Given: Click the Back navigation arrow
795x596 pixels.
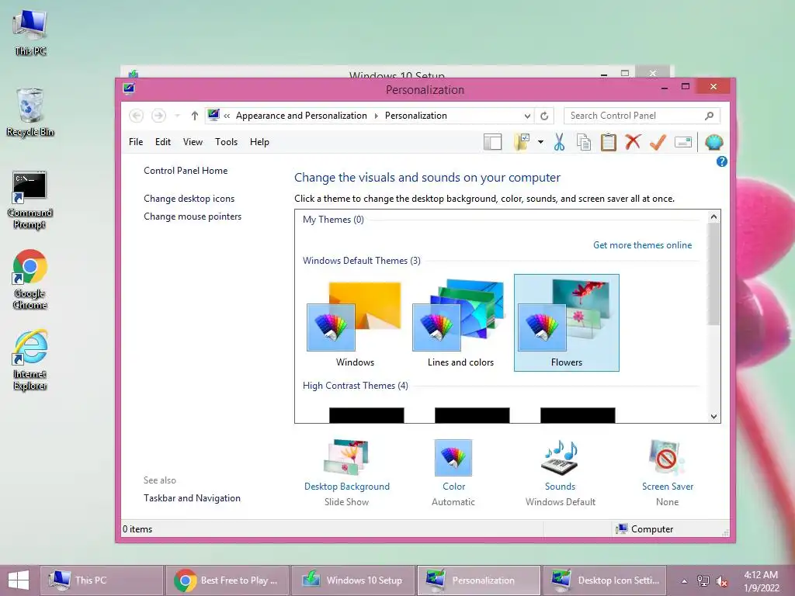Looking at the screenshot, I should pos(136,116).
